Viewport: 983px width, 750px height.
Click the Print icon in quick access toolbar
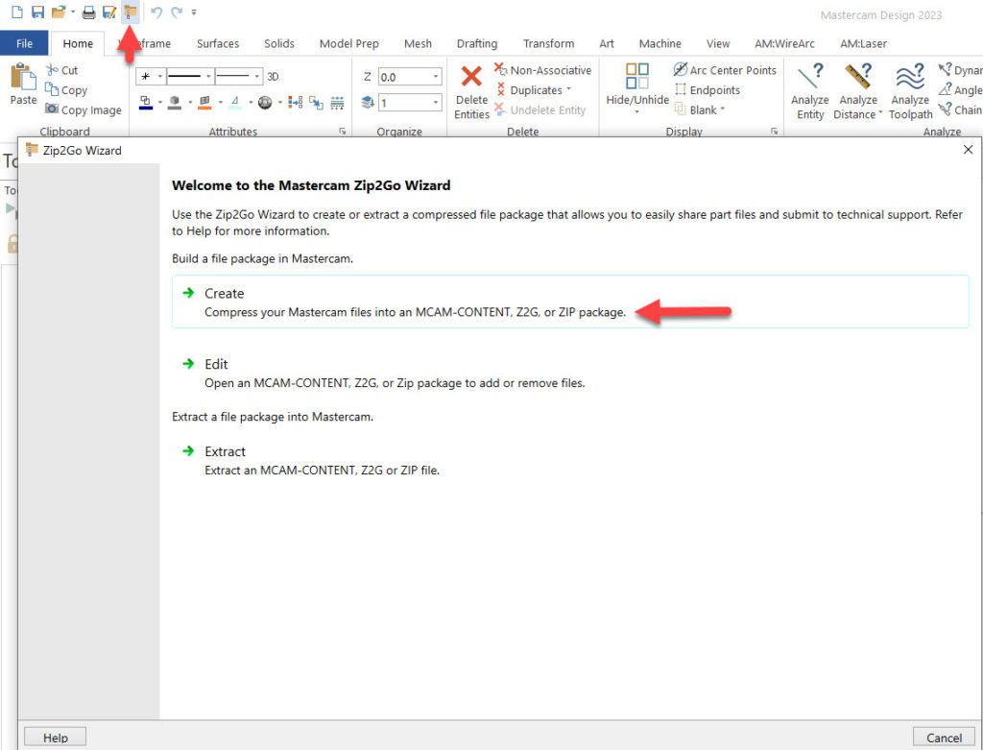click(x=89, y=12)
